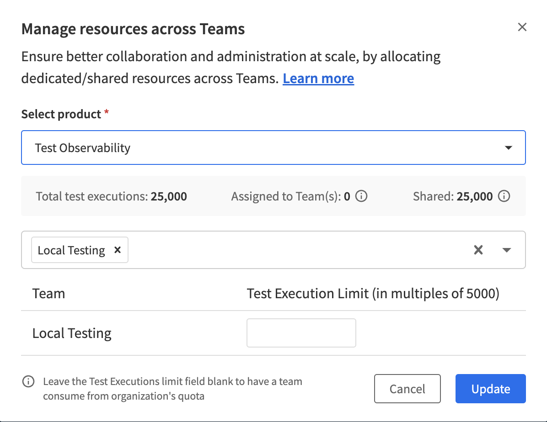Click info icon beside Assigned to Team(s)

click(x=361, y=197)
